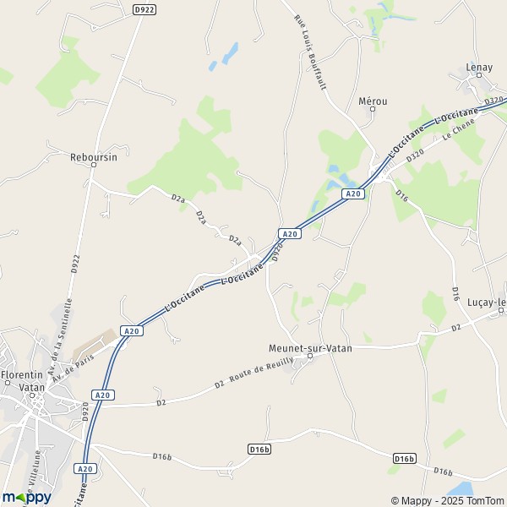Click the D16b shield south of Meunet-sur-Vatan
The width and height of the screenshot is (507, 507).
(x=259, y=450)
